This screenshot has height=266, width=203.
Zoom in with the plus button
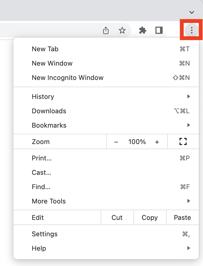[x=157, y=142]
